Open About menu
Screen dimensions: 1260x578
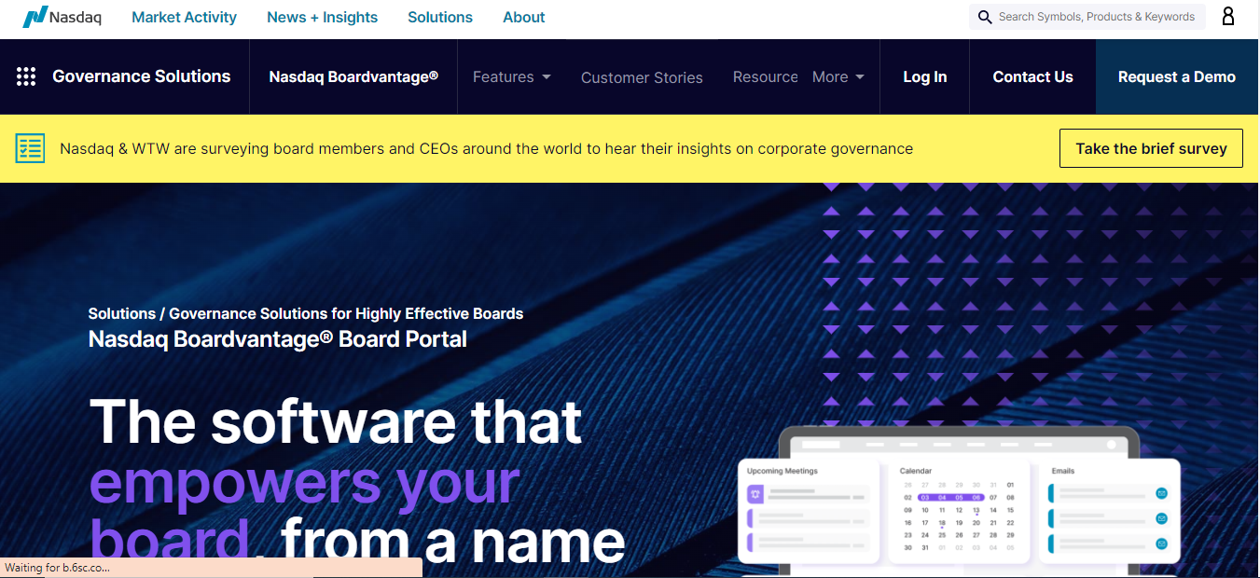(524, 17)
